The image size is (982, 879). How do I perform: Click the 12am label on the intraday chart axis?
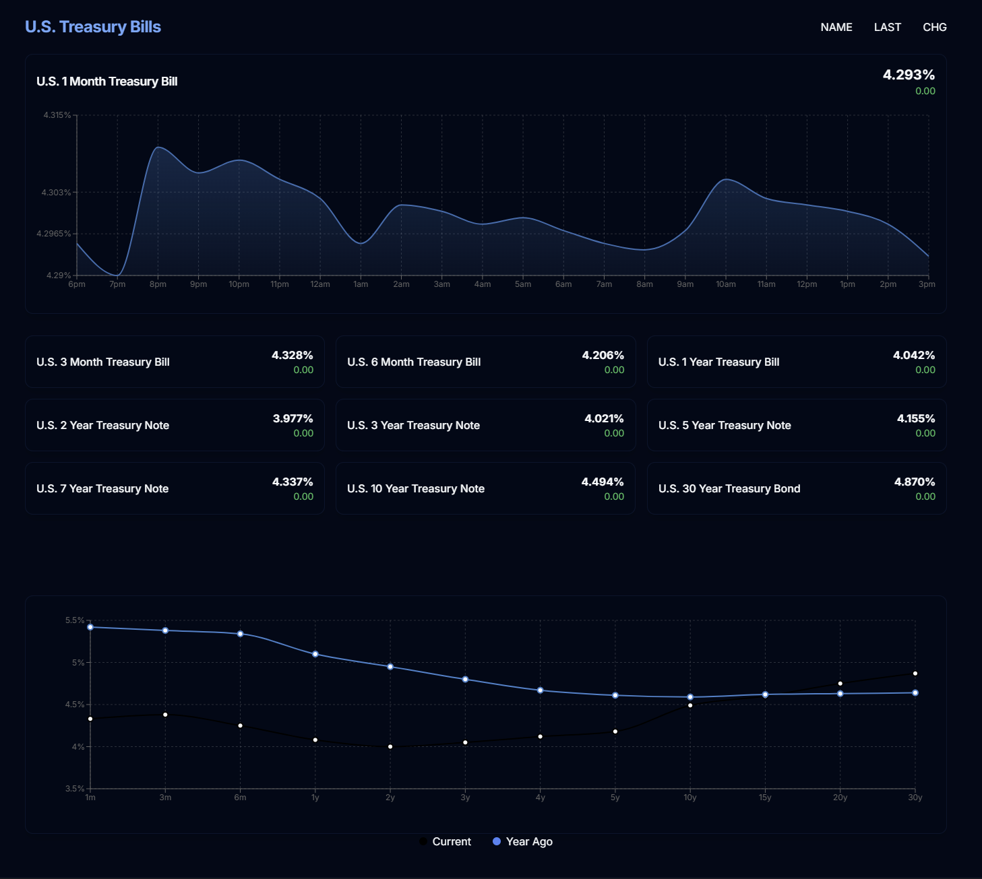coord(321,284)
